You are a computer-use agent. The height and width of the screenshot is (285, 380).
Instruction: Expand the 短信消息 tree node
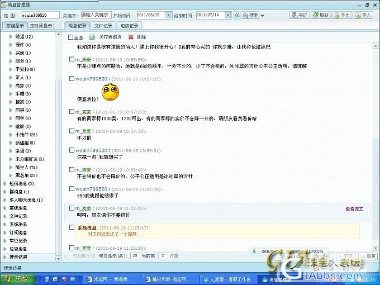pos(6,183)
